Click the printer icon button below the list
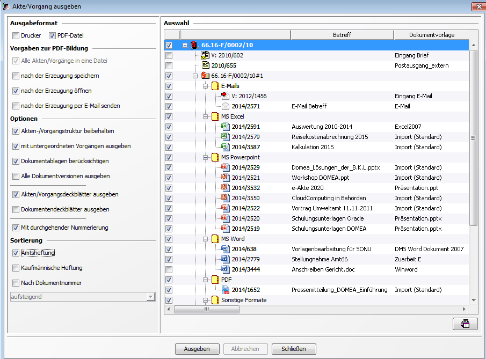This screenshot has height=359, width=486. (465, 324)
